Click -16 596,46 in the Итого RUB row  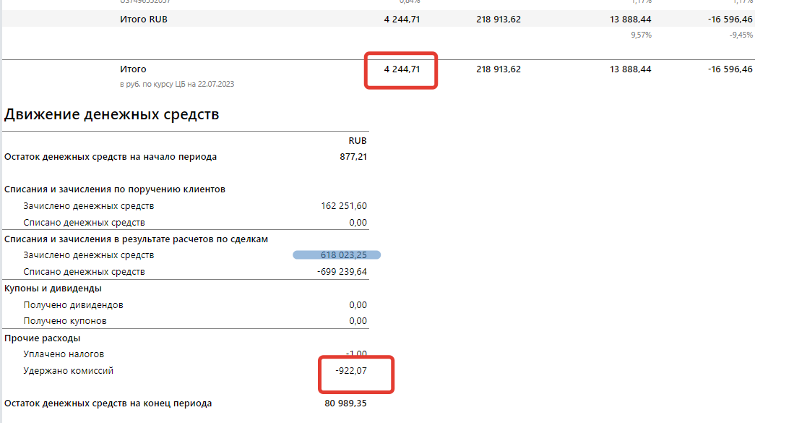point(730,20)
